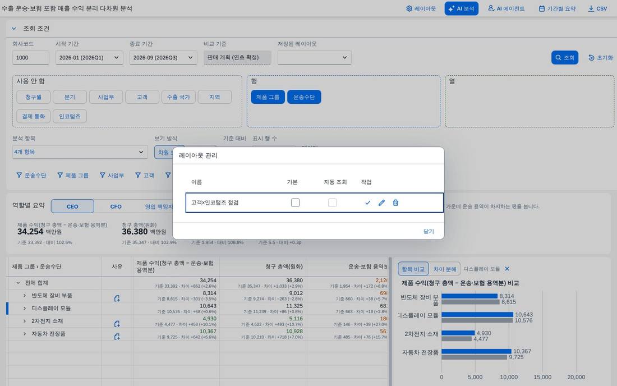Select the 지역 dimension chip
617x386 pixels.
[214, 97]
